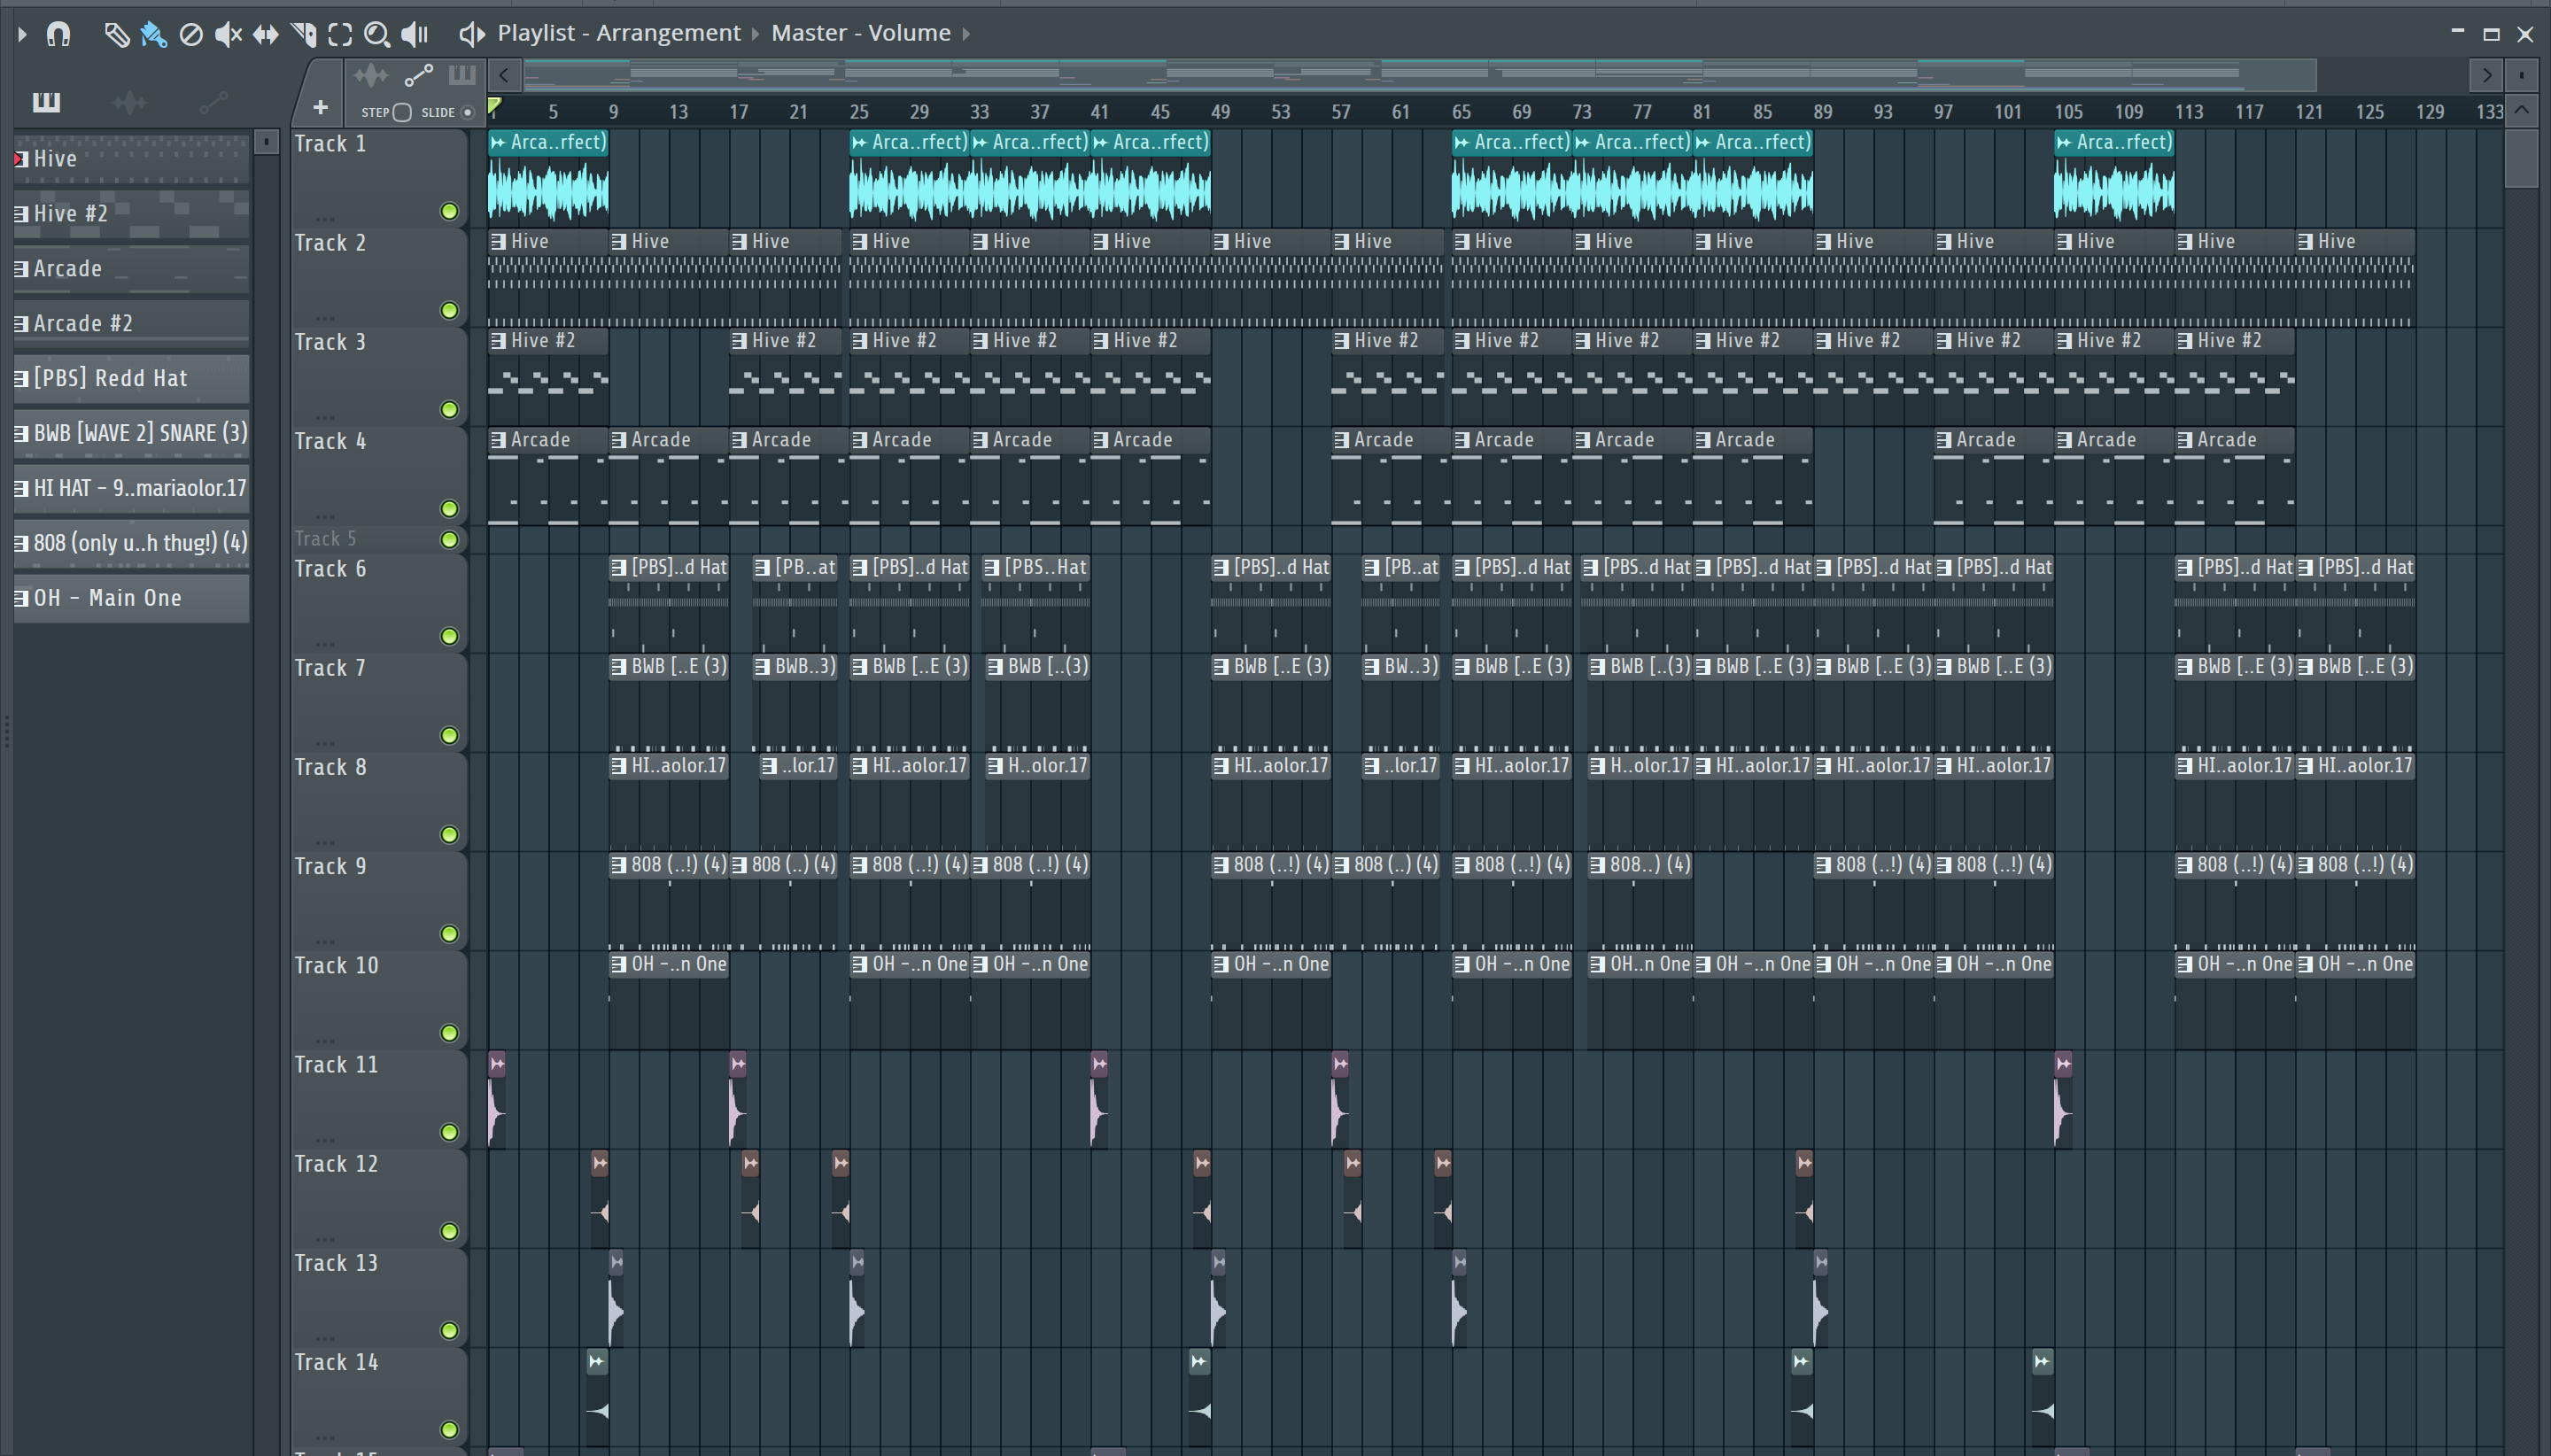Select the Playback speaker tool
Viewport: 2551px width, 1456px height.
414,35
